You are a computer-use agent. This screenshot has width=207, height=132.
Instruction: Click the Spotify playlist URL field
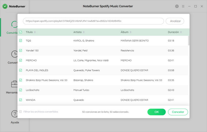point(93,21)
